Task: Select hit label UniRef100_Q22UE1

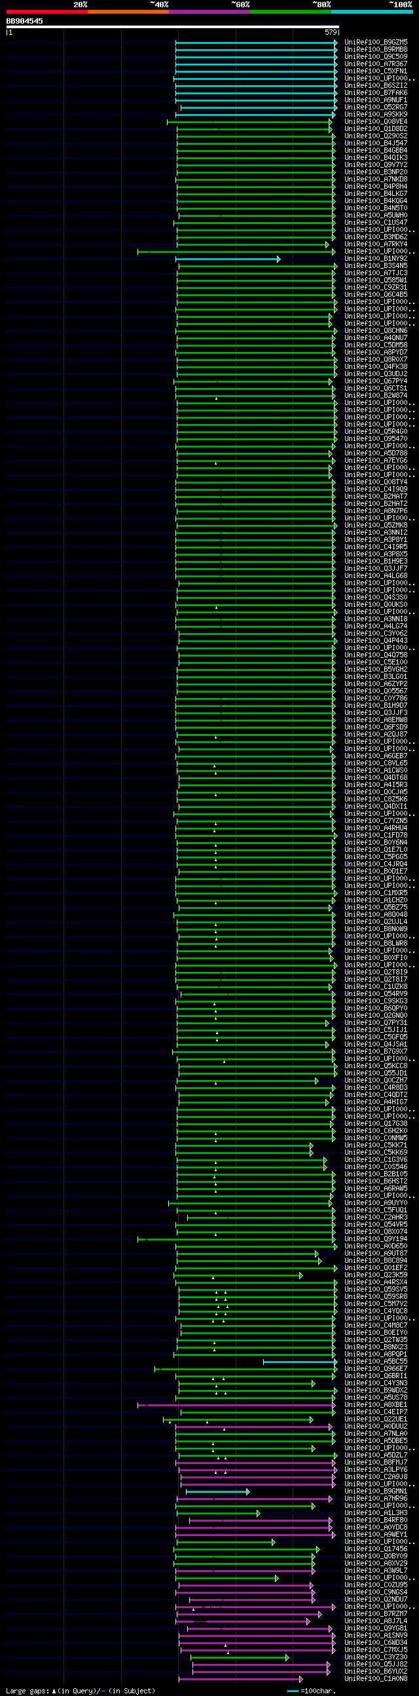Action: click(x=376, y=1419)
